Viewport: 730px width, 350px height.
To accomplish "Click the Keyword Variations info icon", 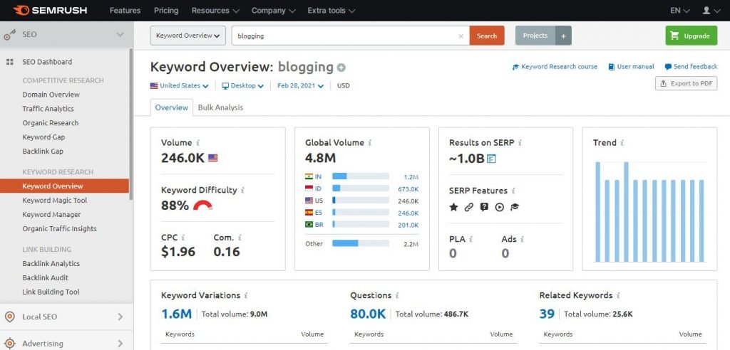I will 246,296.
